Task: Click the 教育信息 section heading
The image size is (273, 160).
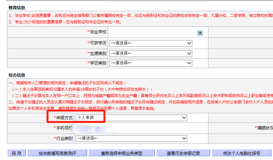Action: [x=17, y=8]
